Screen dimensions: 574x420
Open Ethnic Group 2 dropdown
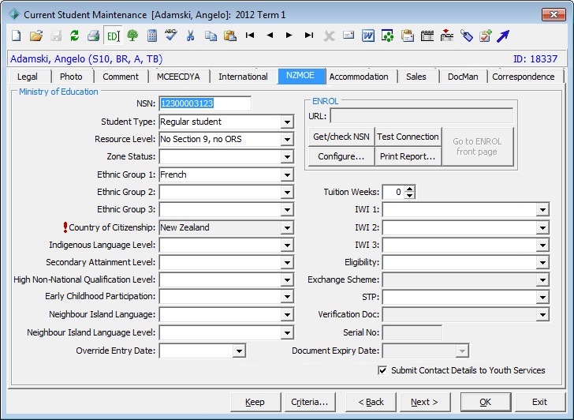click(x=287, y=192)
